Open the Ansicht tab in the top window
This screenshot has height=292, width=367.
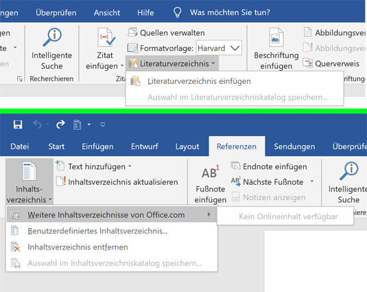pyautogui.click(x=107, y=12)
